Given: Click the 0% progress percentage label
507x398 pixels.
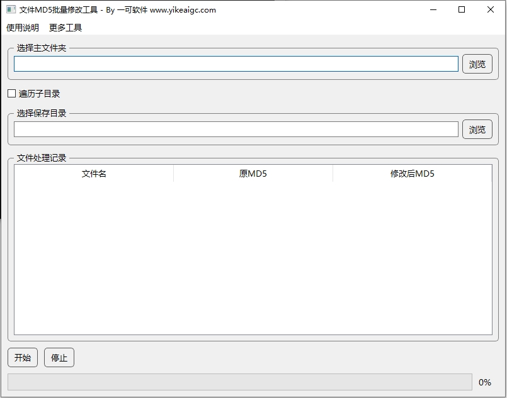Looking at the screenshot, I should coord(485,382).
